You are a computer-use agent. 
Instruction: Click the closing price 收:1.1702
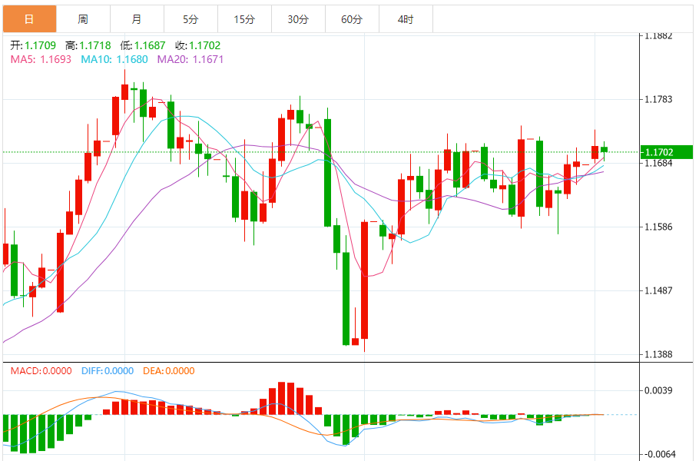point(198,45)
